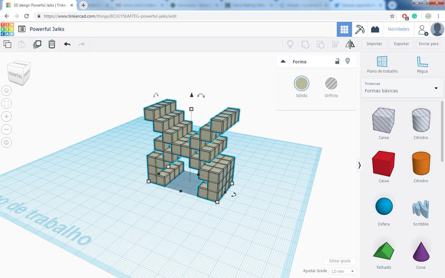The width and height of the screenshot is (445, 278).
Task: Pick the red Caixa shape
Action: coord(384,163)
